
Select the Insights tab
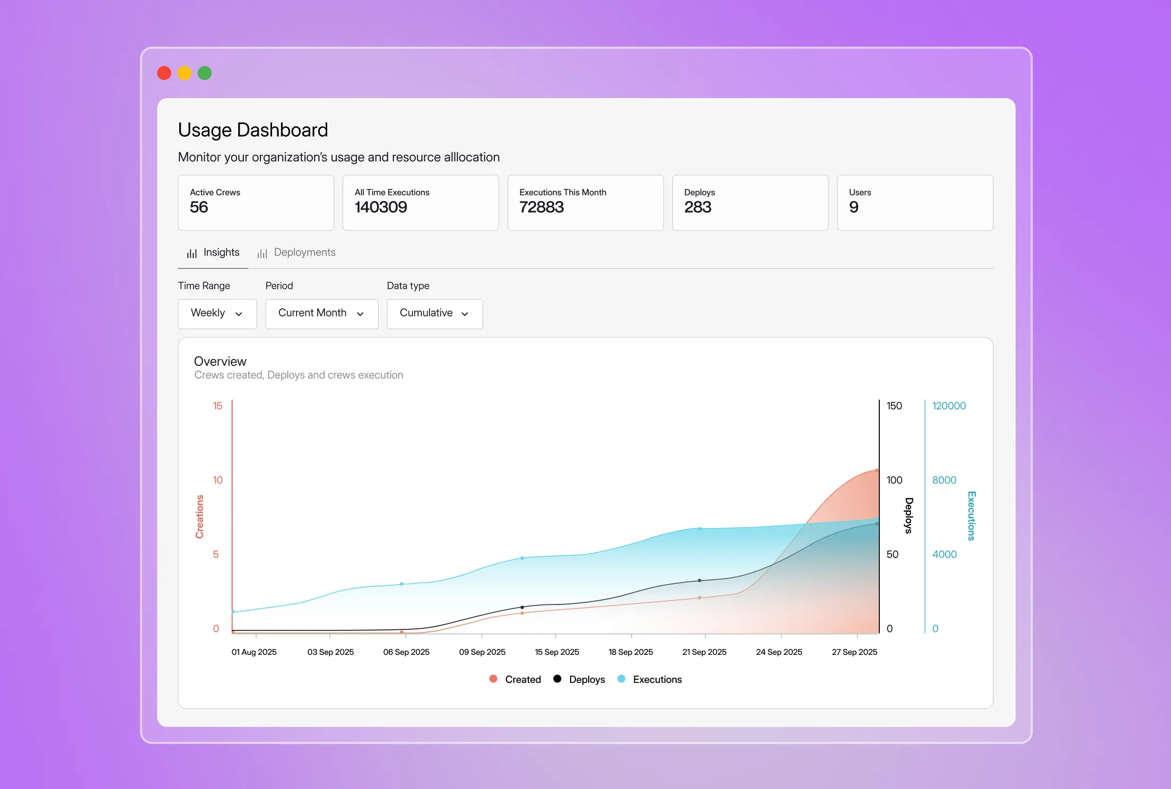pos(221,252)
